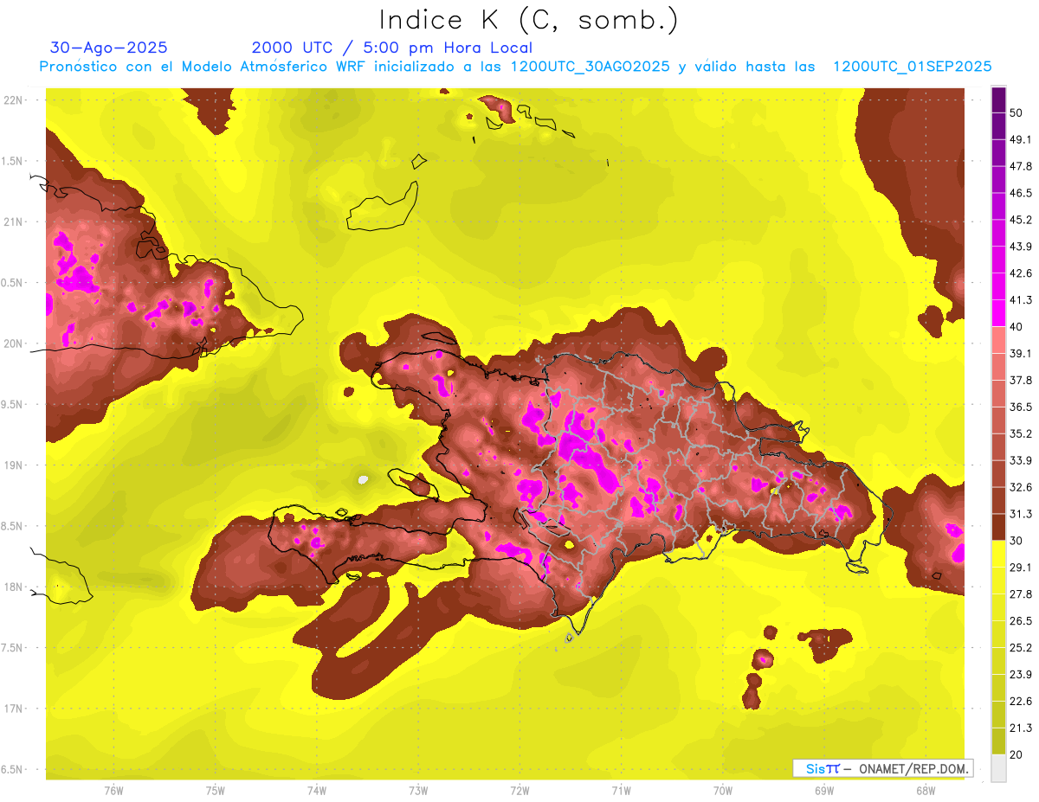Image resolution: width=1039 pixels, height=802 pixels.
Task: Click the small white spot west of Haiti
Action: point(363,479)
